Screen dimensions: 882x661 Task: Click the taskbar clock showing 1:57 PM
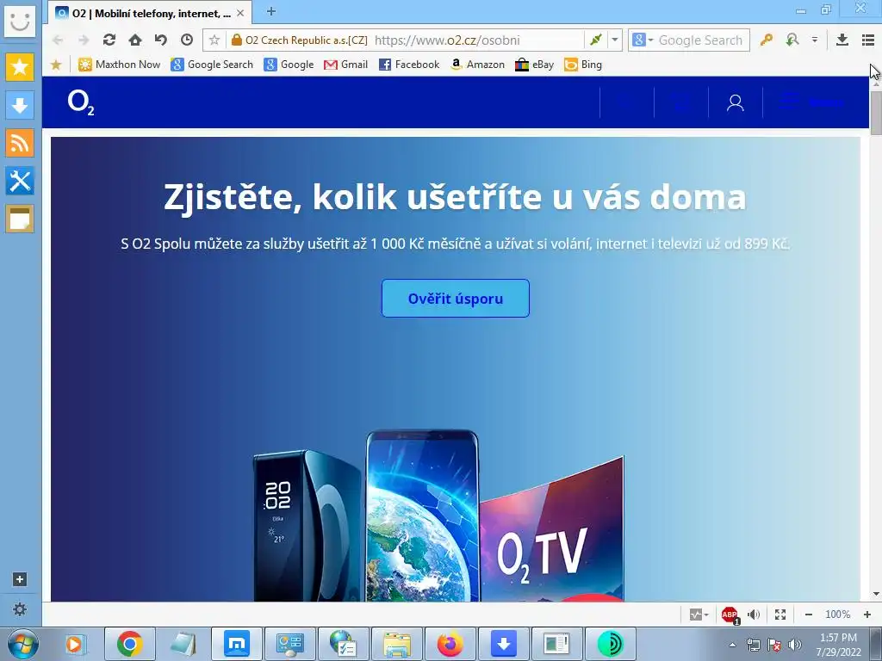839,645
